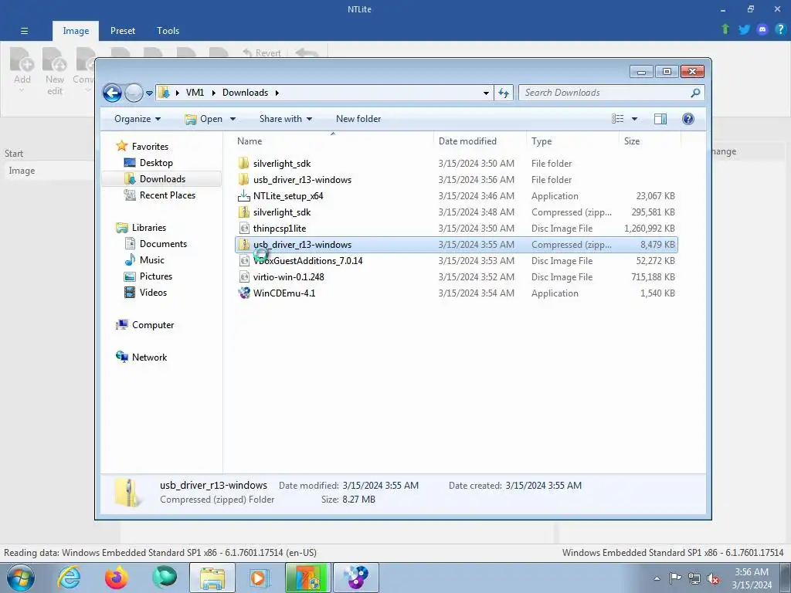Open the recent pages dropdown arrow
This screenshot has height=593, width=791.
tap(149, 93)
